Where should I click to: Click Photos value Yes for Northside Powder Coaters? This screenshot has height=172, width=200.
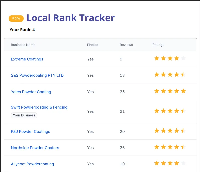(x=90, y=148)
